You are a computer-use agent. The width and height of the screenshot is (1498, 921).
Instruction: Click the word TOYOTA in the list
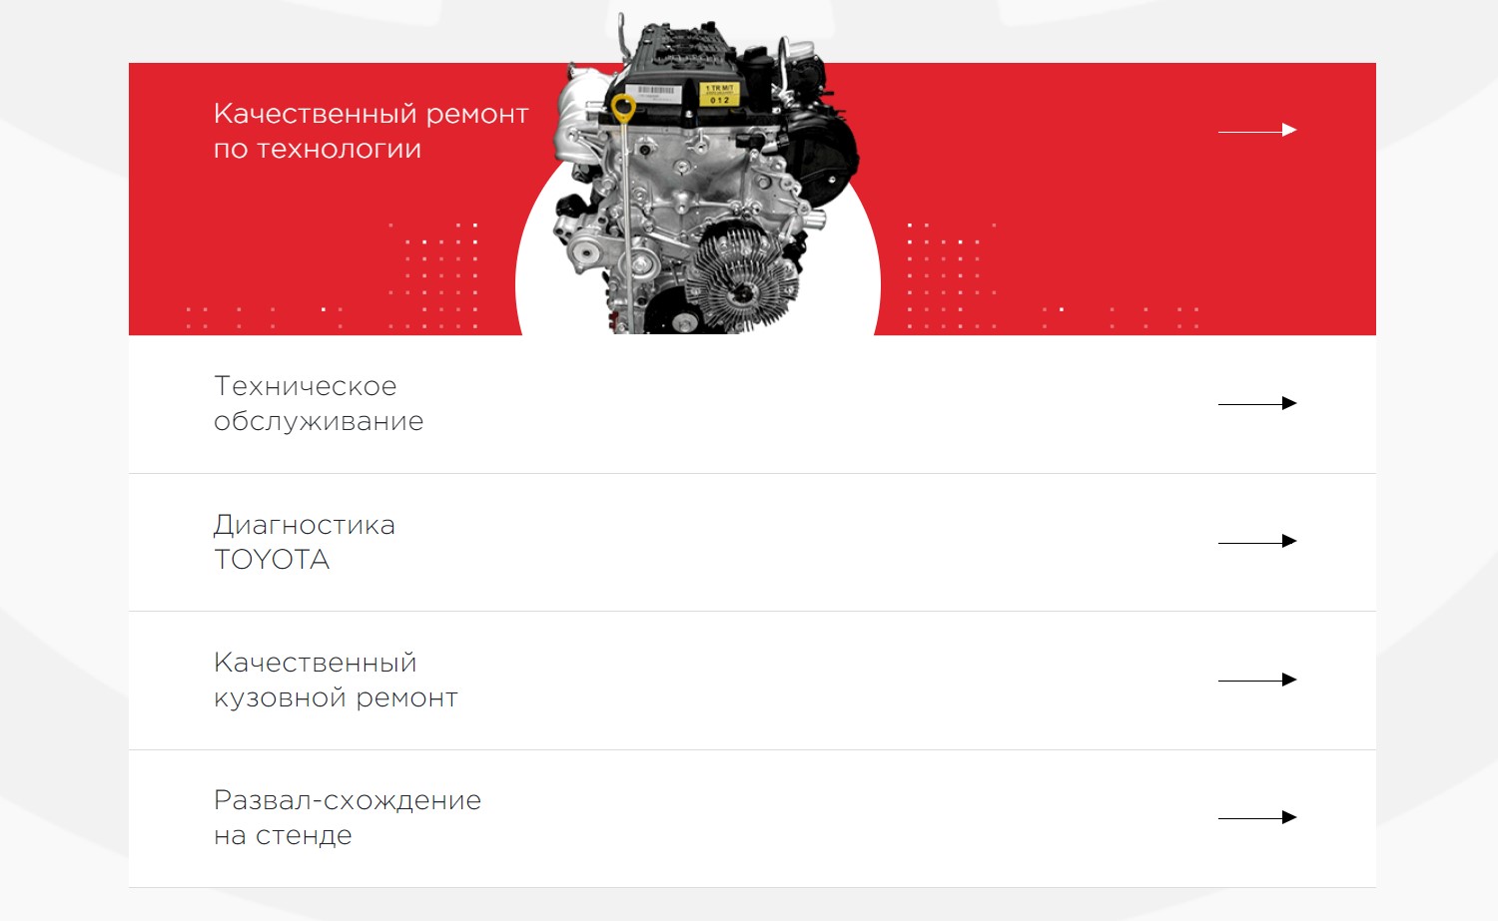272,560
